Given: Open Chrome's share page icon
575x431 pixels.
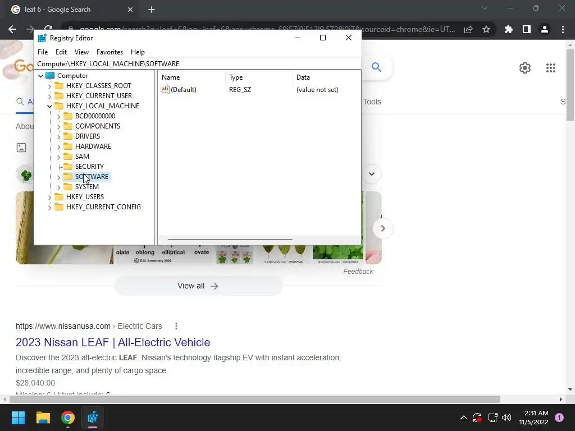Looking at the screenshot, I should [x=468, y=29].
